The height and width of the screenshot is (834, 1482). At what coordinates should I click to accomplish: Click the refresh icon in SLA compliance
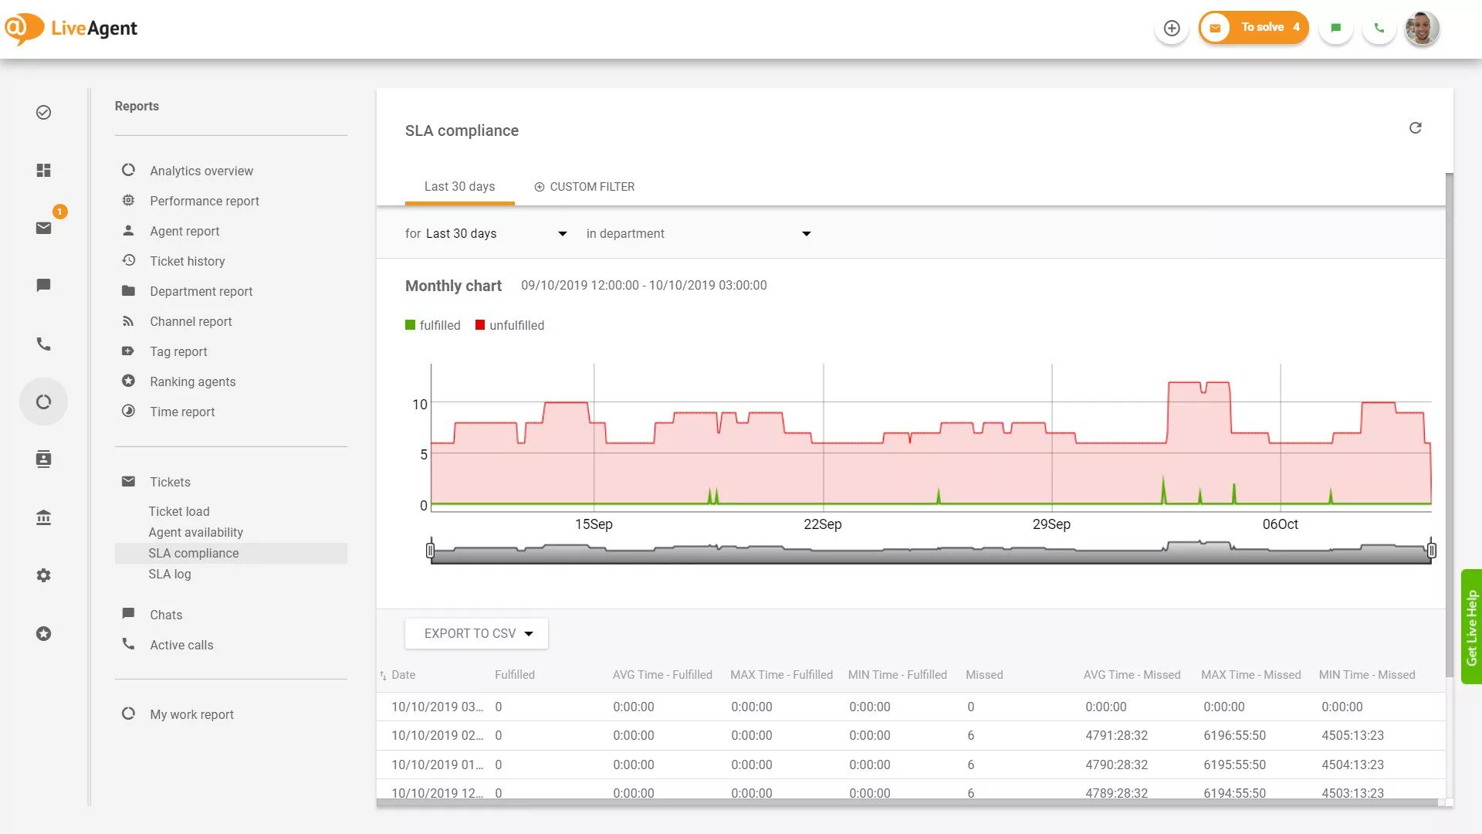(x=1415, y=128)
